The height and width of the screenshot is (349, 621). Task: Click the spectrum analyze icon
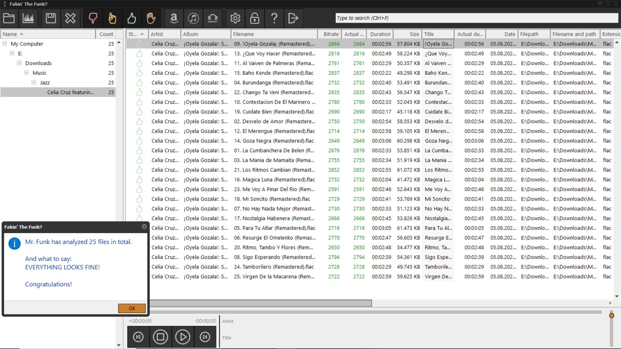28,18
